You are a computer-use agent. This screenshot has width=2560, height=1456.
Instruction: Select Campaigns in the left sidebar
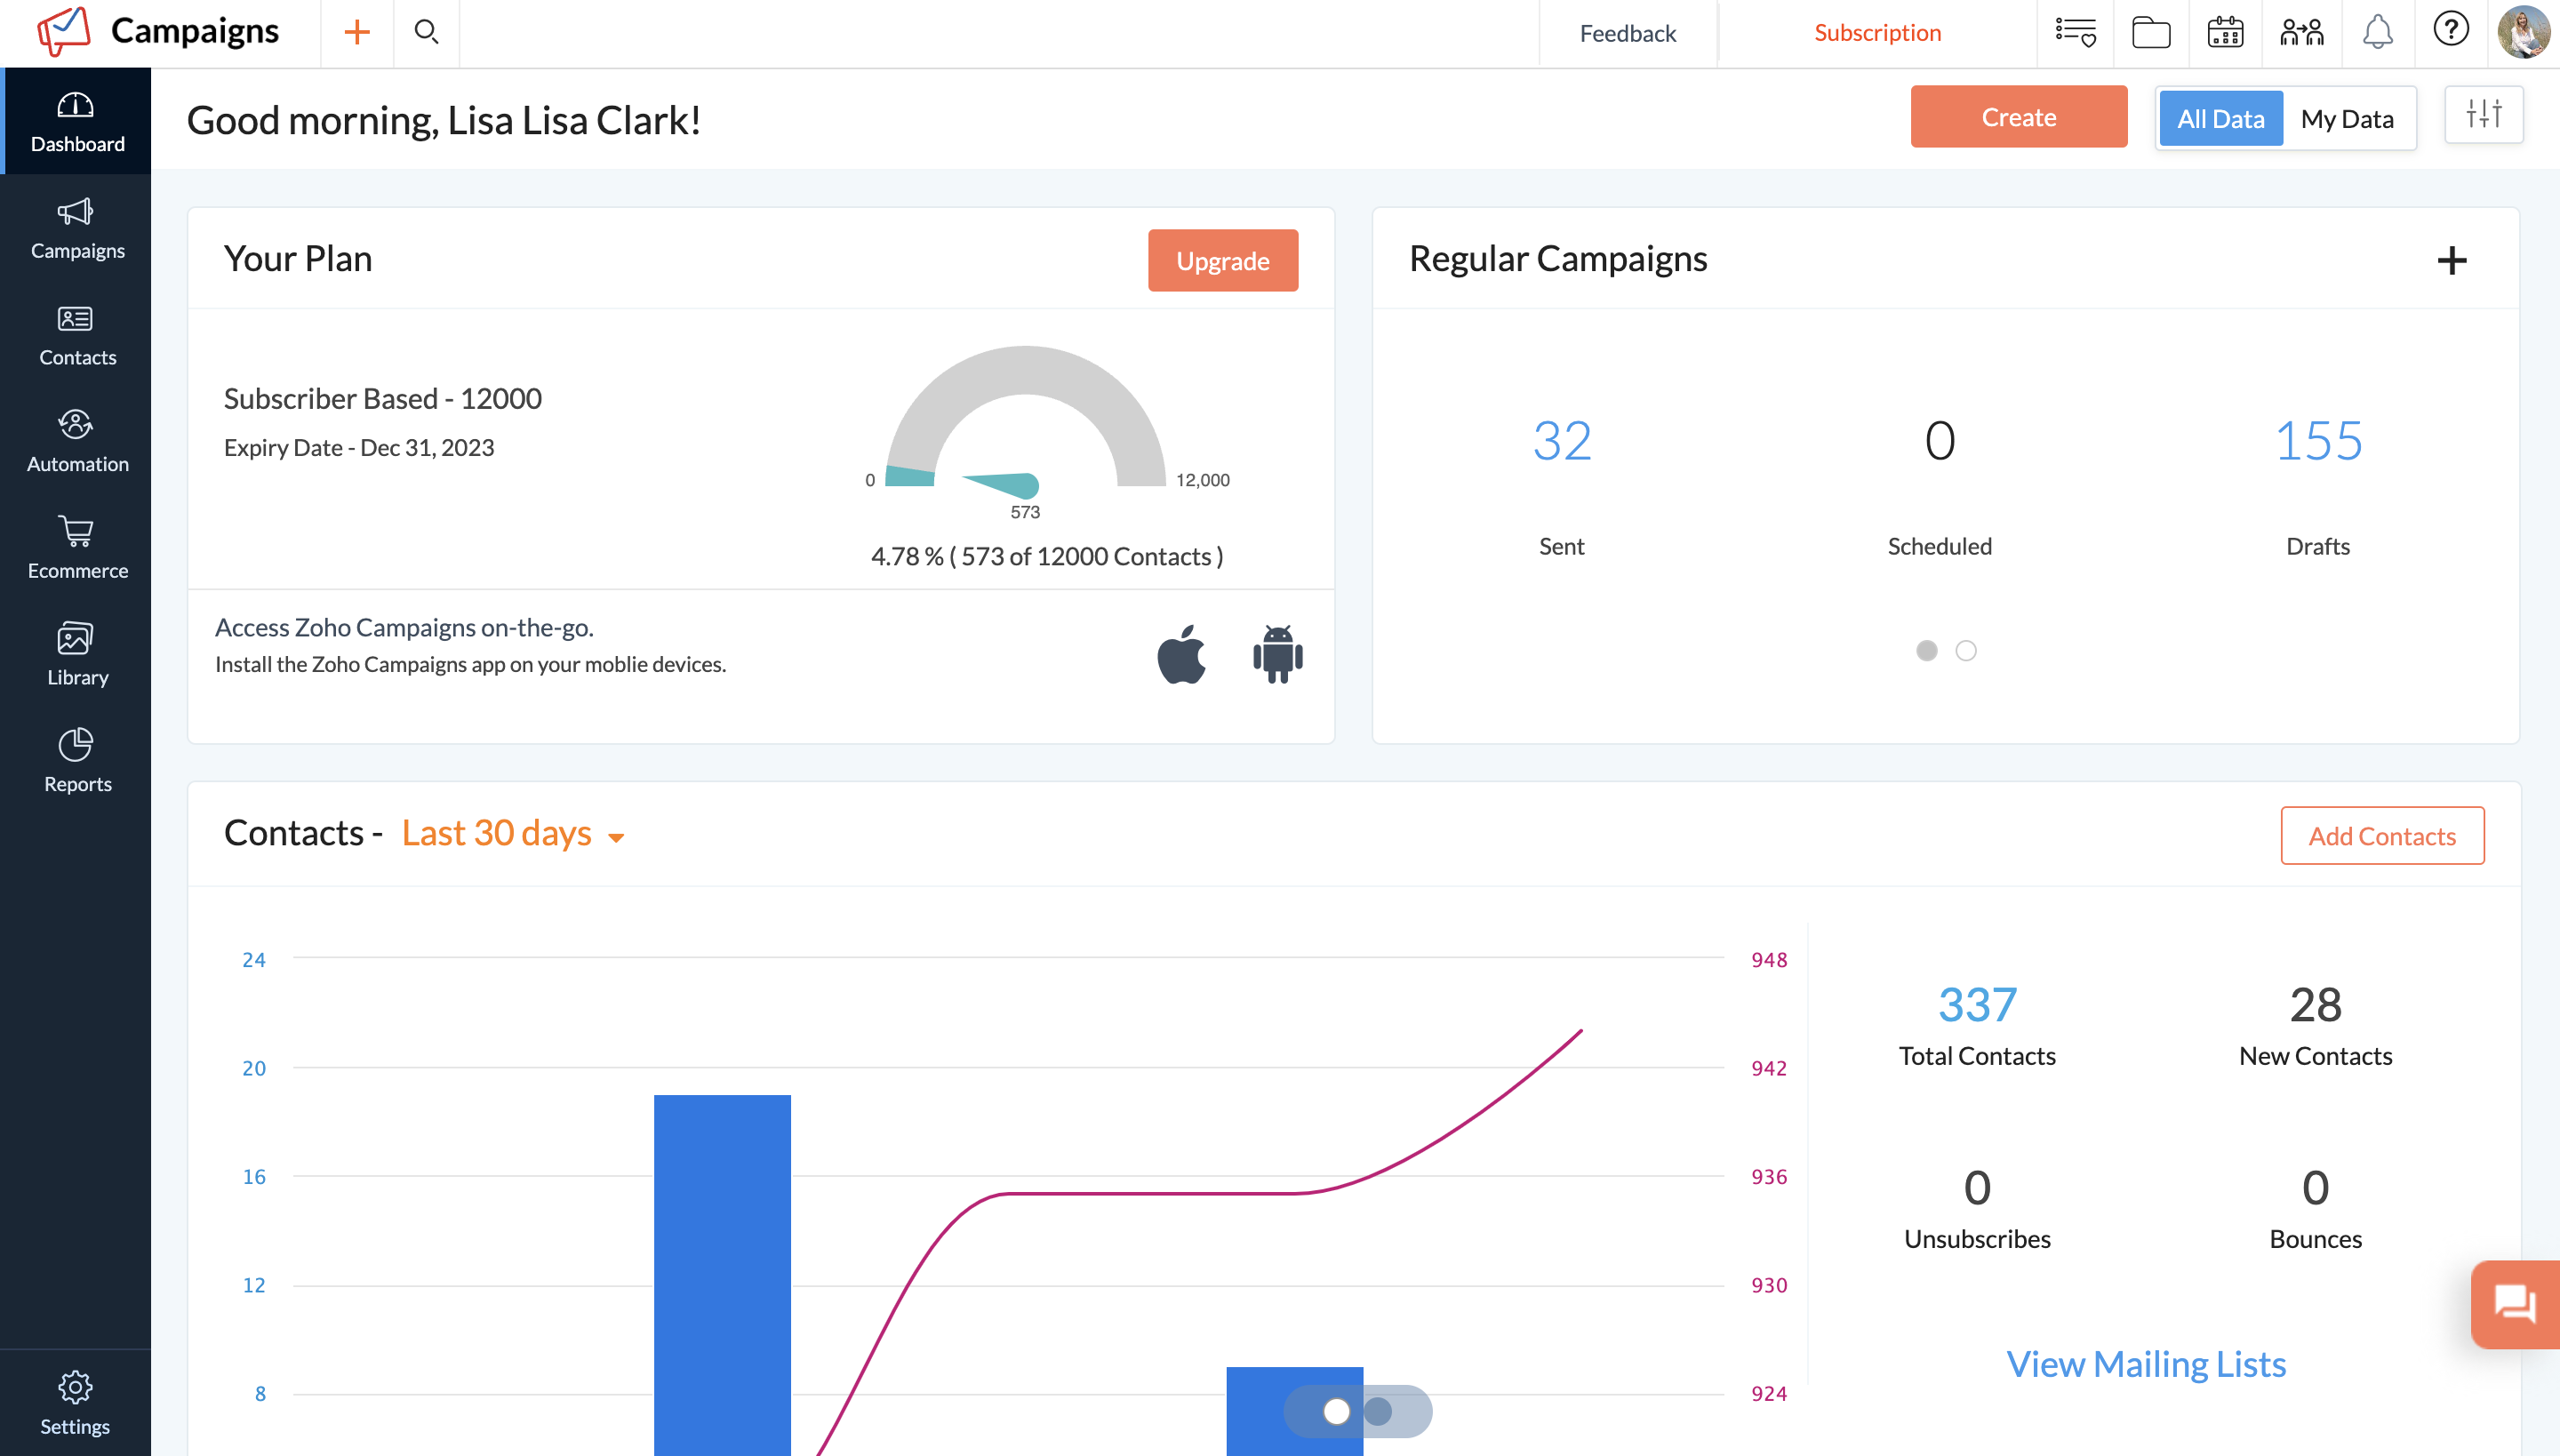[x=76, y=228]
